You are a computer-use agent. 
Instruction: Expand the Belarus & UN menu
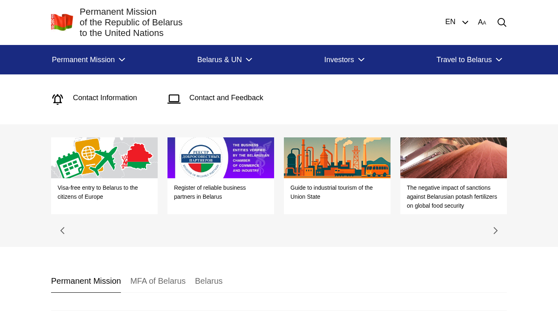[225, 60]
